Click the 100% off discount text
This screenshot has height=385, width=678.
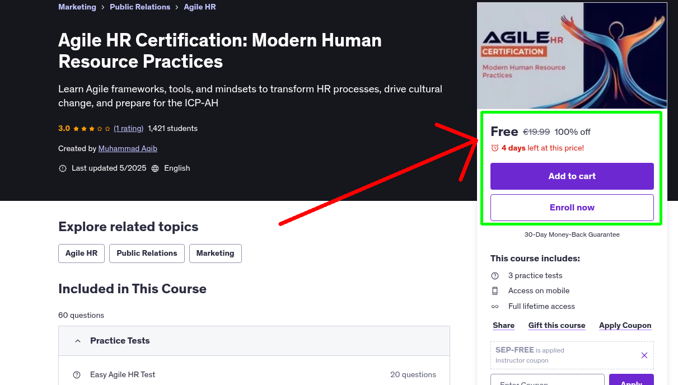[572, 132]
